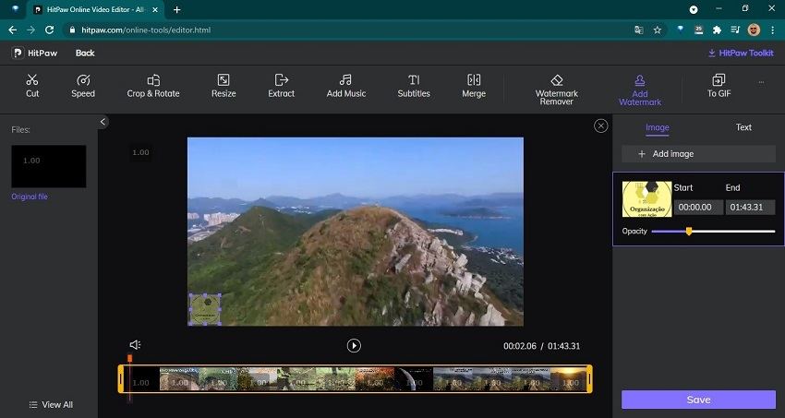This screenshot has height=418, width=785.
Task: Reload the browser page
Action: coord(49,30)
